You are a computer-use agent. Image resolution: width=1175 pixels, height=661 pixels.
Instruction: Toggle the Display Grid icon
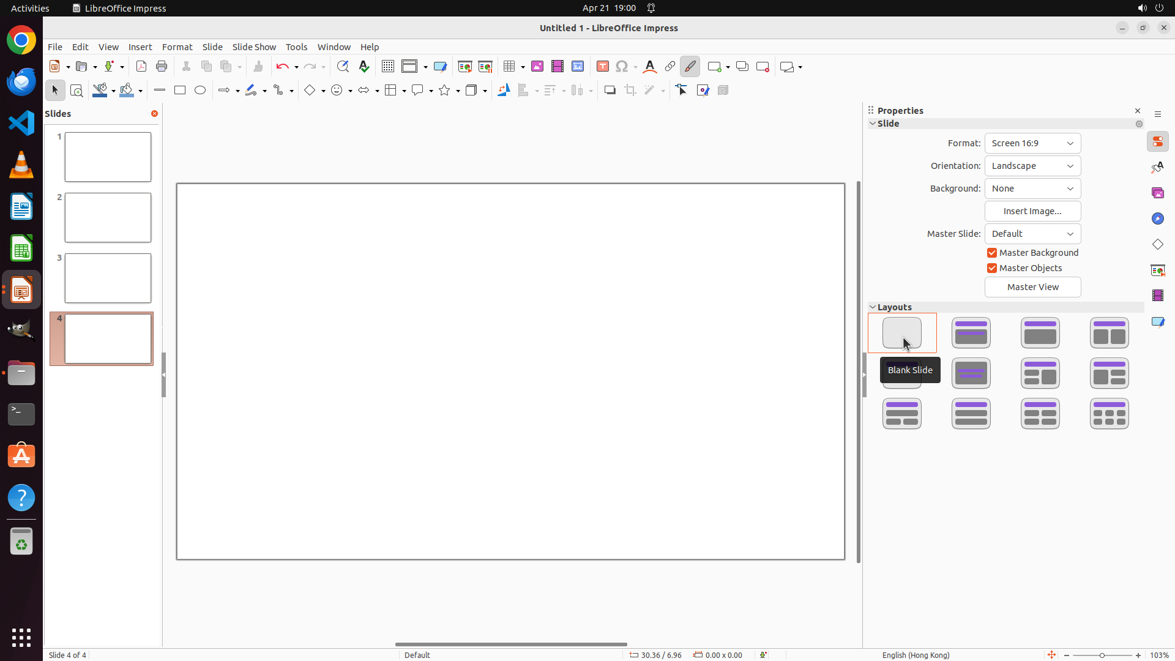pos(388,67)
